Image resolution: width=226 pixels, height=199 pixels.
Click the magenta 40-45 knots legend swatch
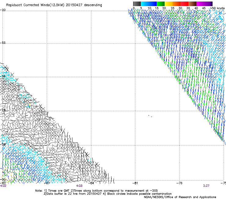[x=200, y=4]
